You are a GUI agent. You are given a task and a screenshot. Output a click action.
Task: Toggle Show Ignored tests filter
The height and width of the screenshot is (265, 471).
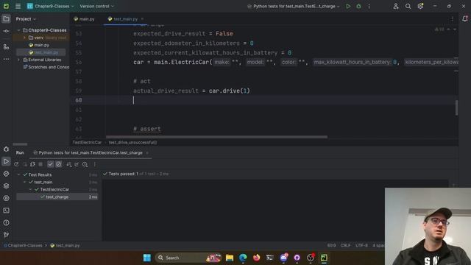coord(59,164)
